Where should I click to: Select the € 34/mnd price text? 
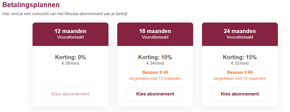point(155,64)
